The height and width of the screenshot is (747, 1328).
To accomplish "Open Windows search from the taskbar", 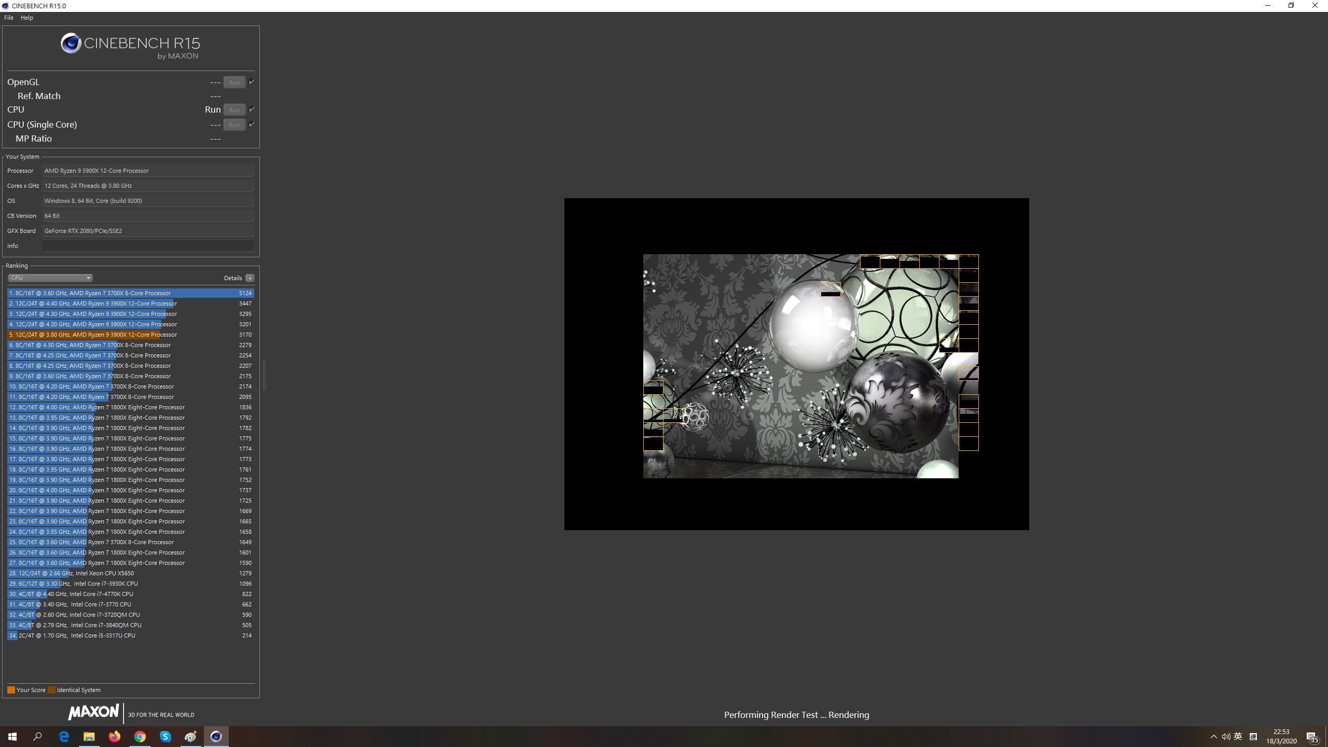I will coord(37,737).
